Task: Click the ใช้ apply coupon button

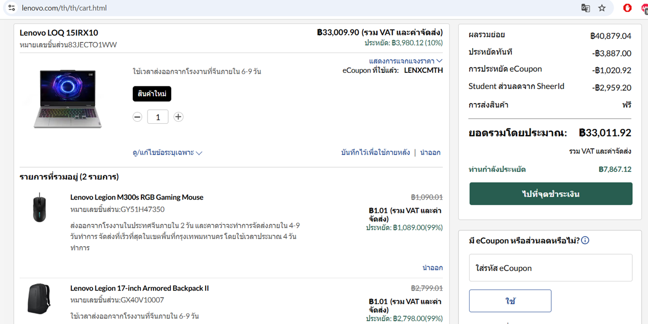Action: (x=510, y=301)
